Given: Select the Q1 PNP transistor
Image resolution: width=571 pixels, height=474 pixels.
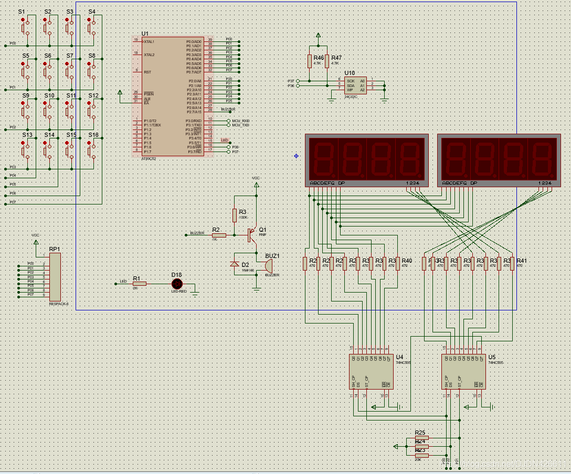Looking at the screenshot, I should pos(251,234).
